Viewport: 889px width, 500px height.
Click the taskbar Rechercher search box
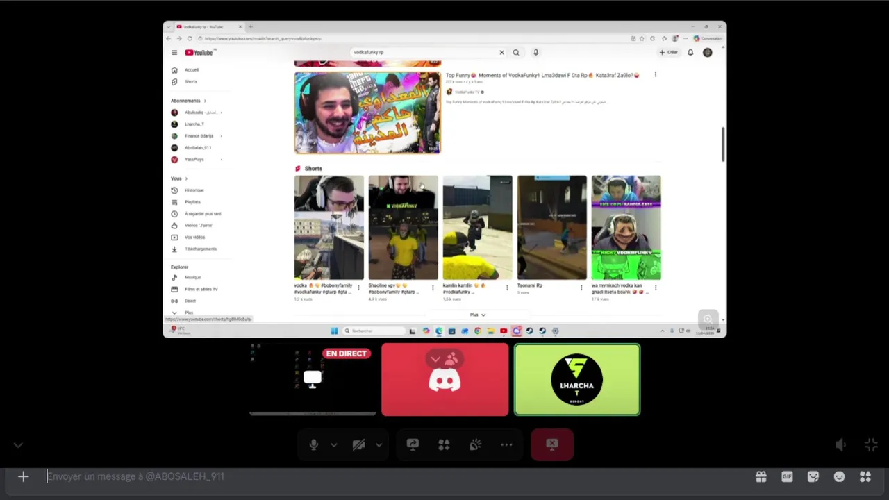click(x=374, y=331)
